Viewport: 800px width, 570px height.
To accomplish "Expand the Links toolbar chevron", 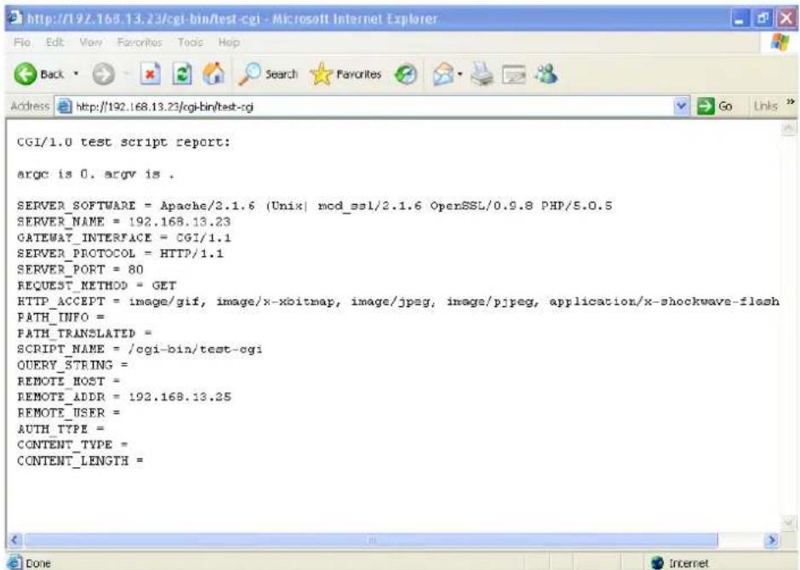I will click(x=791, y=102).
